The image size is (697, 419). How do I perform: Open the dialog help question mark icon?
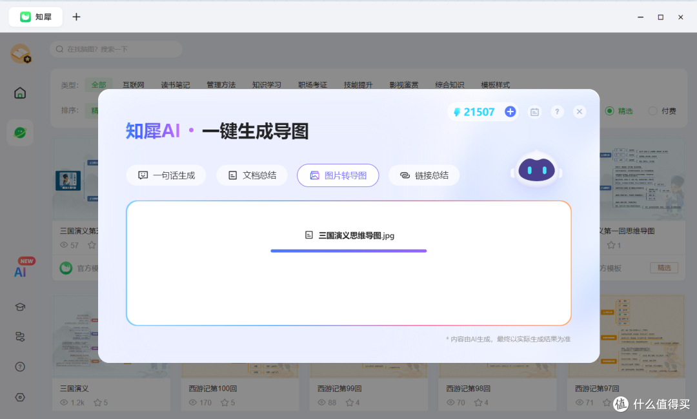(557, 112)
